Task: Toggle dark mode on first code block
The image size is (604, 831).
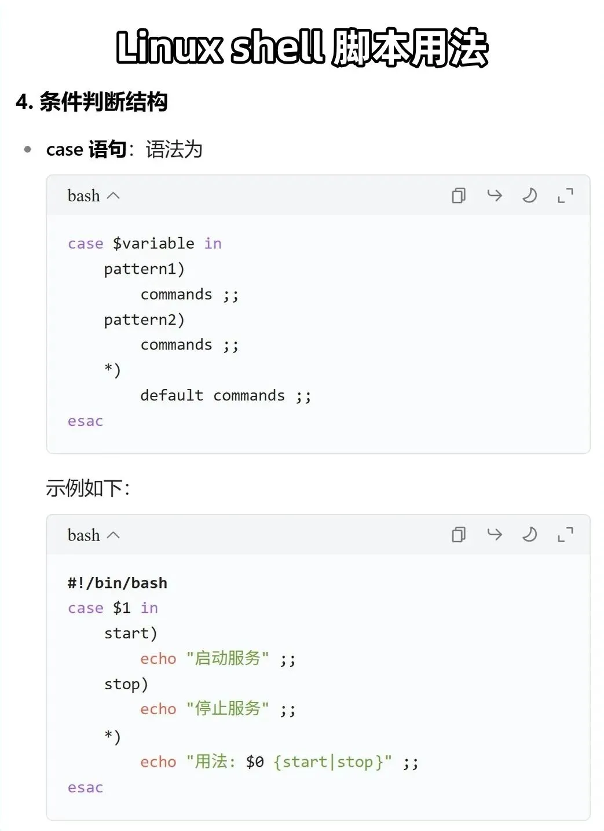Action: tap(529, 196)
